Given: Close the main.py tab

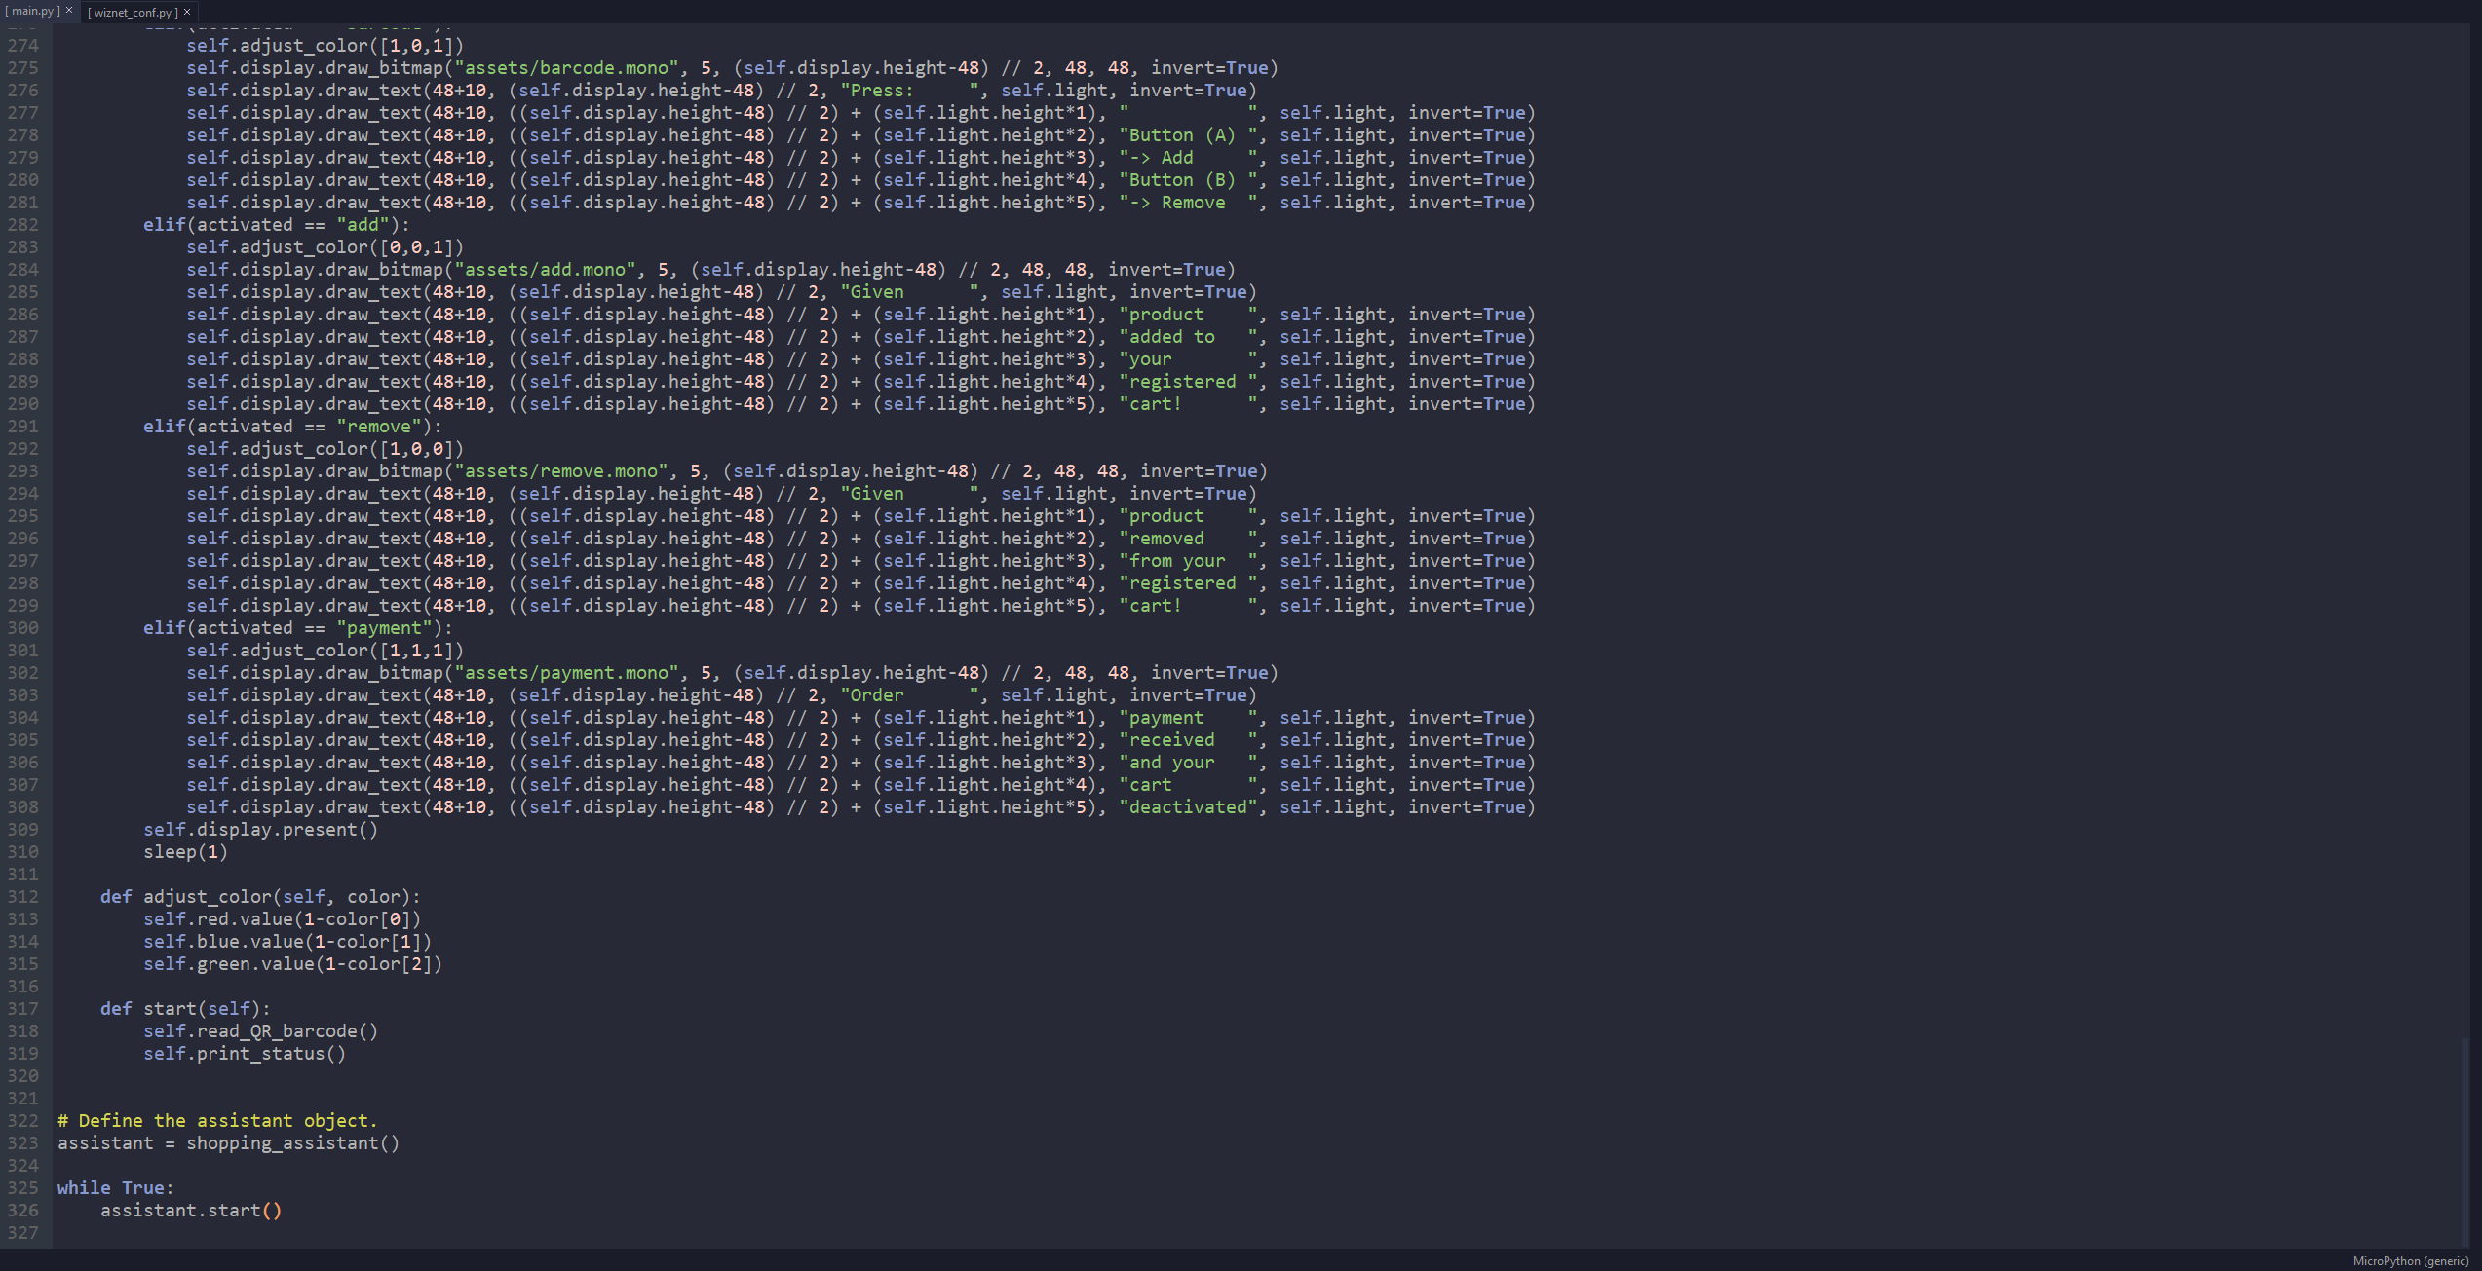Looking at the screenshot, I should pos(68,10).
